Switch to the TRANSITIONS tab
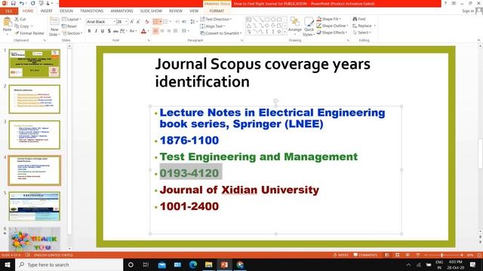Viewport: 483px width, 271px height. coord(92,11)
